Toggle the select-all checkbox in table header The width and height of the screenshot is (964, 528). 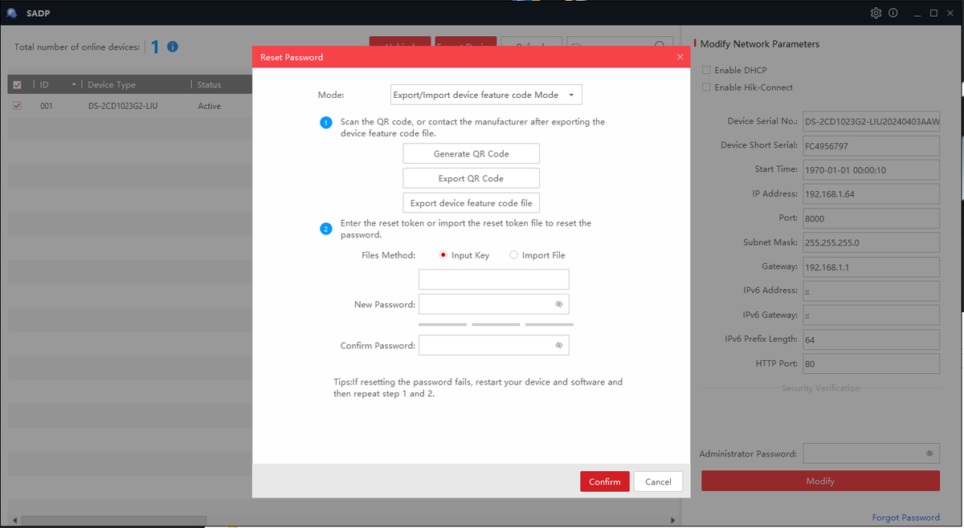(x=17, y=84)
